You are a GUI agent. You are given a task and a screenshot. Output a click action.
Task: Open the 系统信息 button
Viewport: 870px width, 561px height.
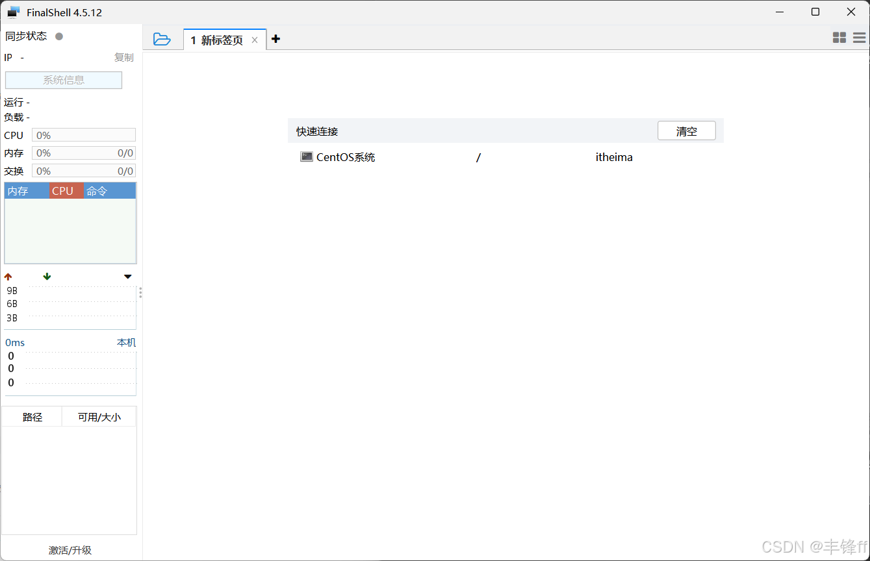(64, 80)
